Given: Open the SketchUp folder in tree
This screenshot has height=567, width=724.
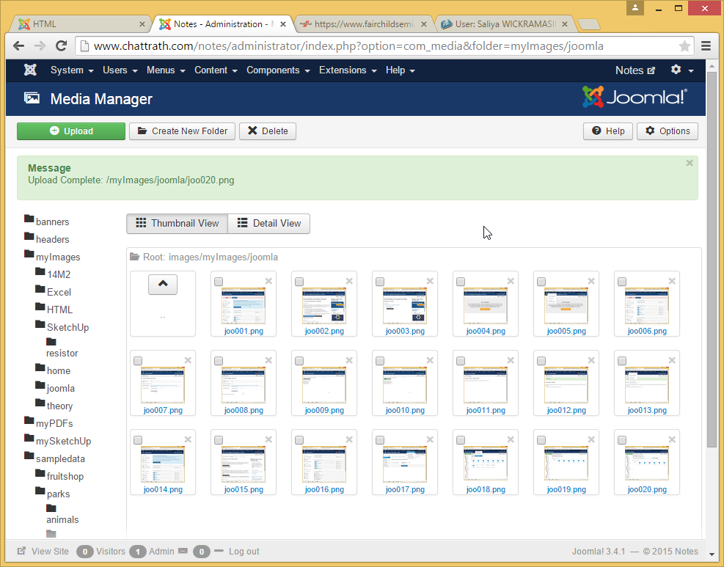Looking at the screenshot, I should click(x=67, y=327).
